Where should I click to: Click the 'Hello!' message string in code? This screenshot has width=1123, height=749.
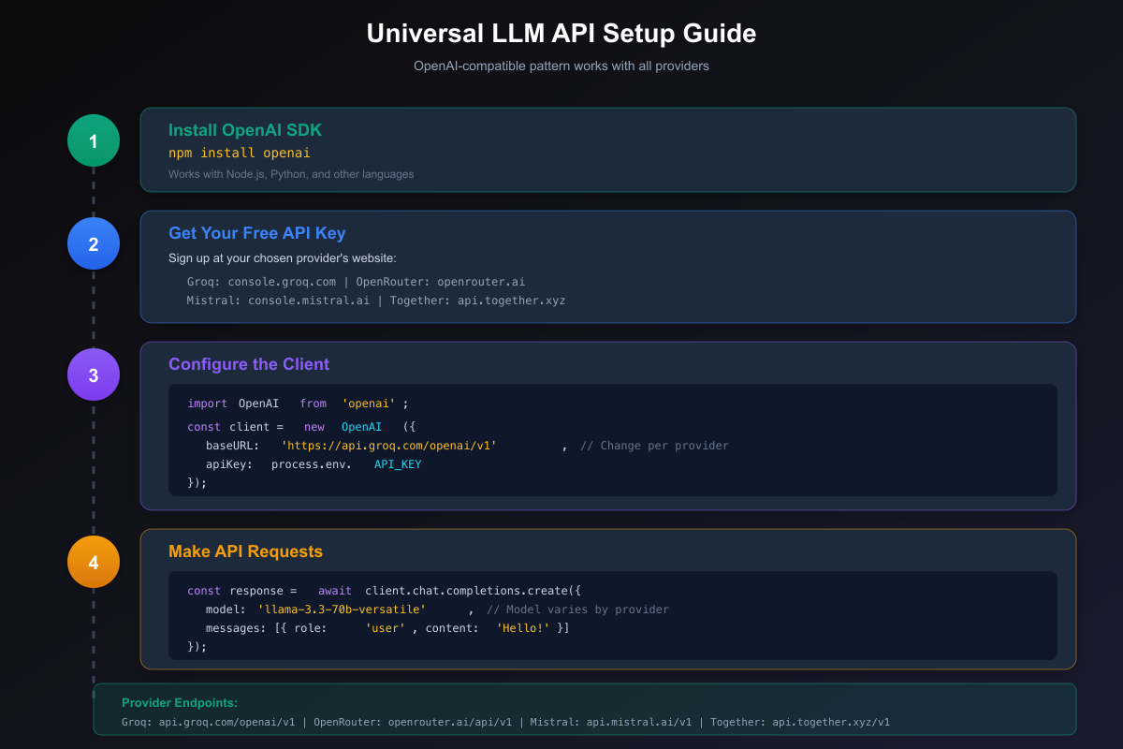522,627
